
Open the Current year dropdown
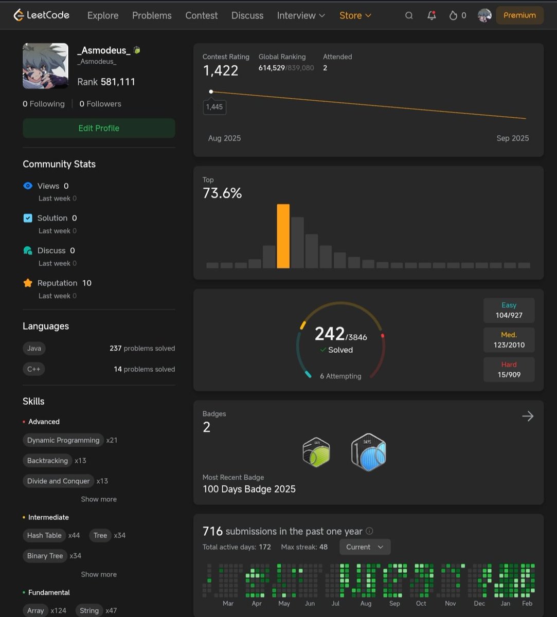(x=365, y=547)
